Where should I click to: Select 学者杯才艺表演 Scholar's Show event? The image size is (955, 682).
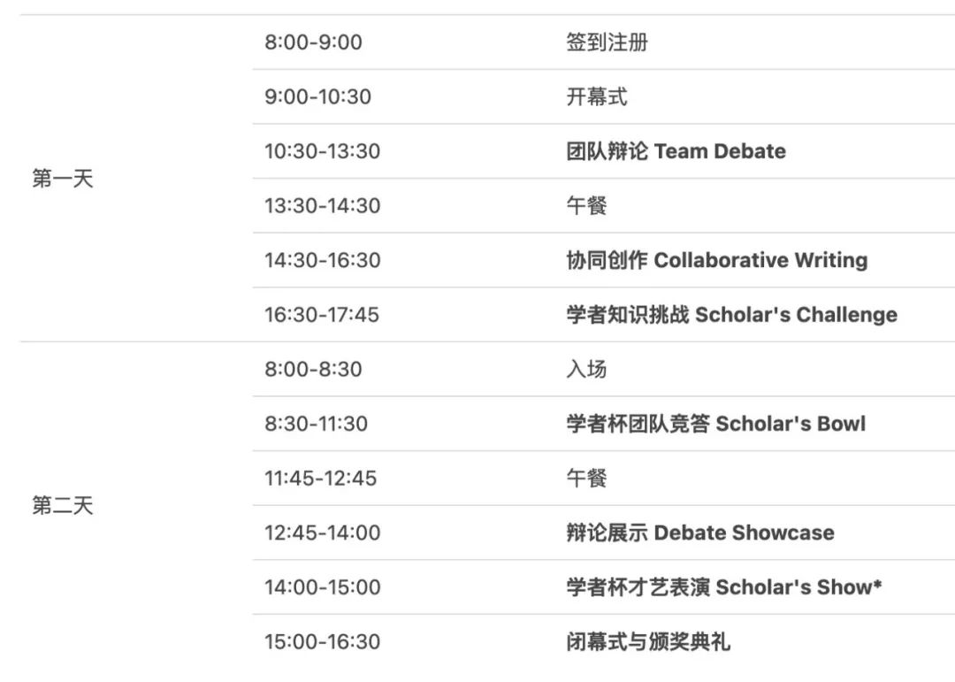[x=723, y=587]
